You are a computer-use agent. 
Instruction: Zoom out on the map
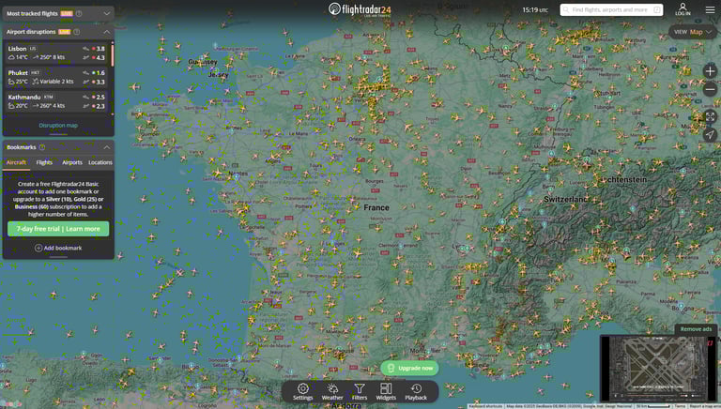710,90
